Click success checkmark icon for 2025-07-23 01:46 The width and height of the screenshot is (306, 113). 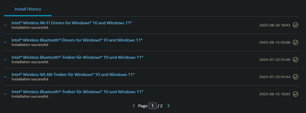pyautogui.click(x=295, y=60)
